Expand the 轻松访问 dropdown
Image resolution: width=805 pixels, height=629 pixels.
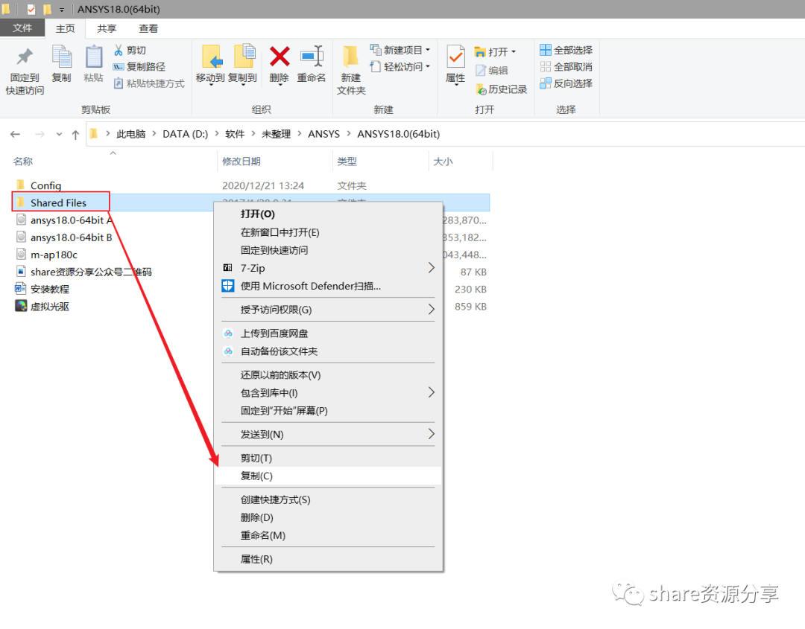428,67
